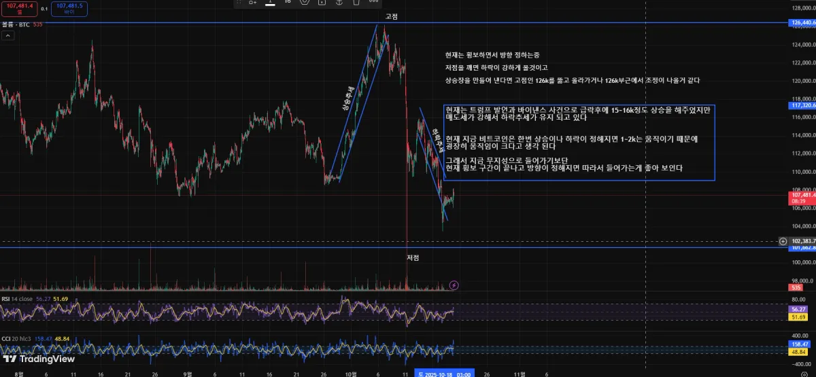This screenshot has width=816, height=377.
Task: Click the template icon in floating drawing toolbar
Action: click(253, 2)
